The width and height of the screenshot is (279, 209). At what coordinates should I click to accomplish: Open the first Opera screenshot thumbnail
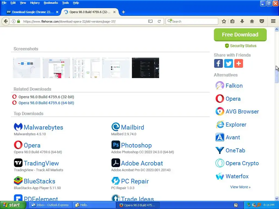click(26, 68)
